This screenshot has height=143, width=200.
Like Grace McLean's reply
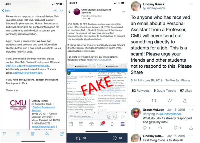point(176,128)
